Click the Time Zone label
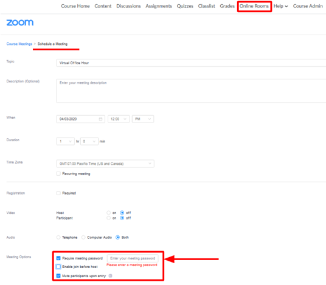Screen dimensions: 326x285 coord(15,162)
